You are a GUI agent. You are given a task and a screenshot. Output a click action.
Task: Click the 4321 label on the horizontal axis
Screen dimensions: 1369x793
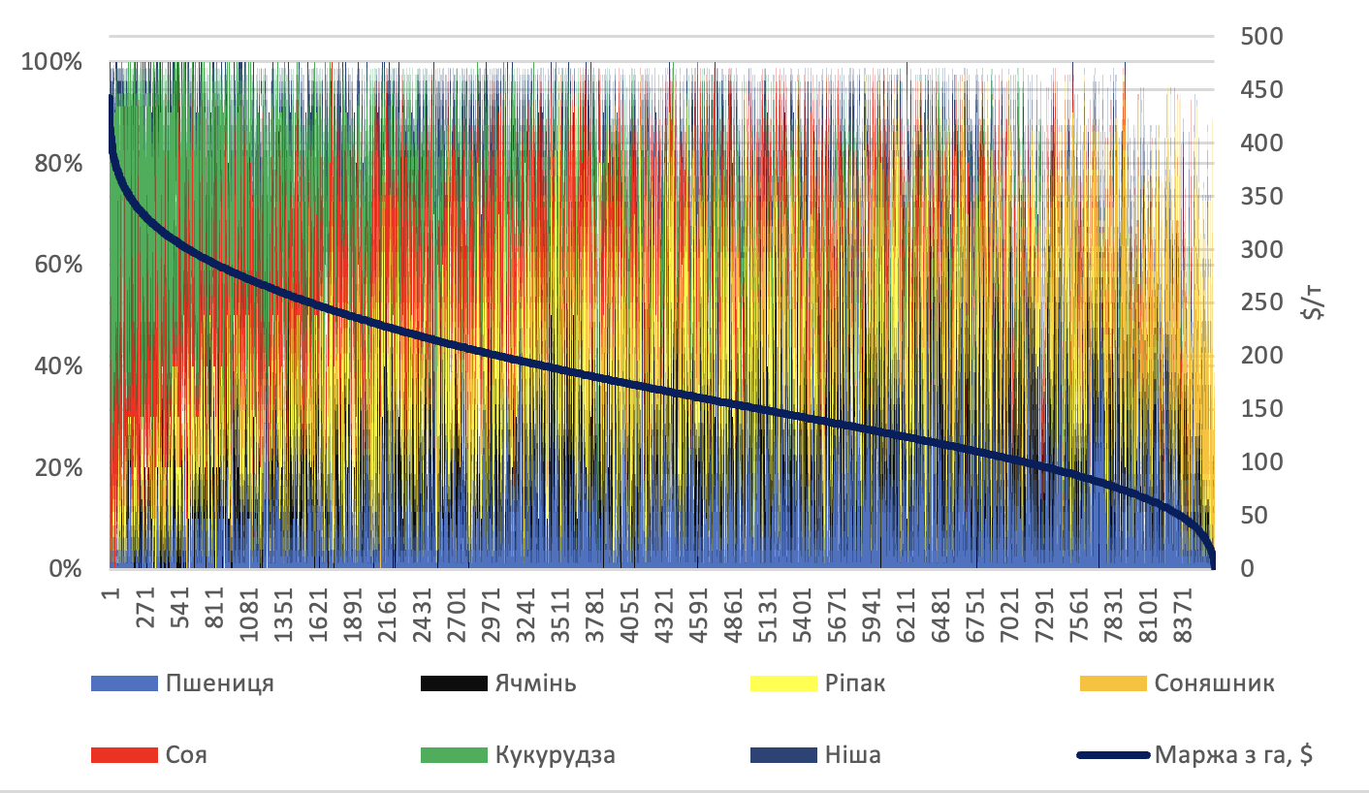[x=666, y=615]
